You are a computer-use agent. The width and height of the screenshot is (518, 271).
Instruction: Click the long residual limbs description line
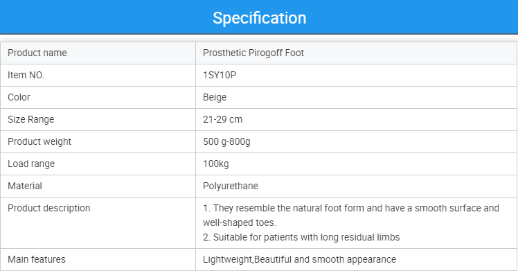(x=301, y=237)
